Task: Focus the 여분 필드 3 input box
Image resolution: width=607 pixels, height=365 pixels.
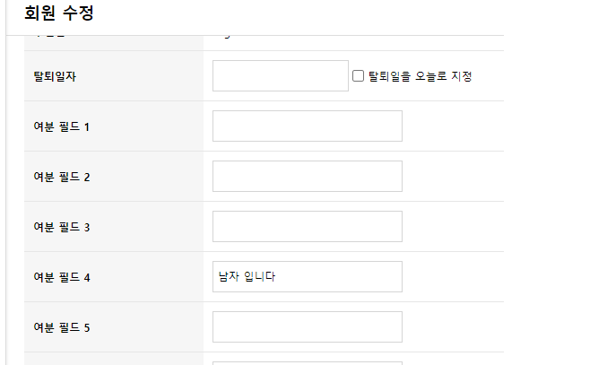Action: tap(307, 227)
